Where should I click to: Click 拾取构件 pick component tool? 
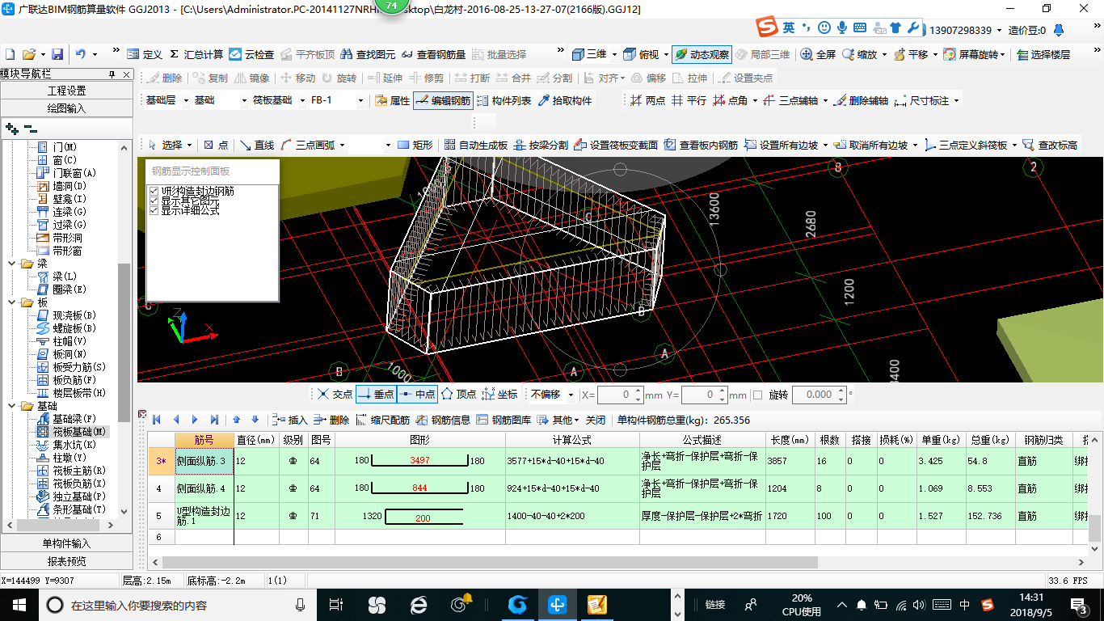(x=563, y=100)
